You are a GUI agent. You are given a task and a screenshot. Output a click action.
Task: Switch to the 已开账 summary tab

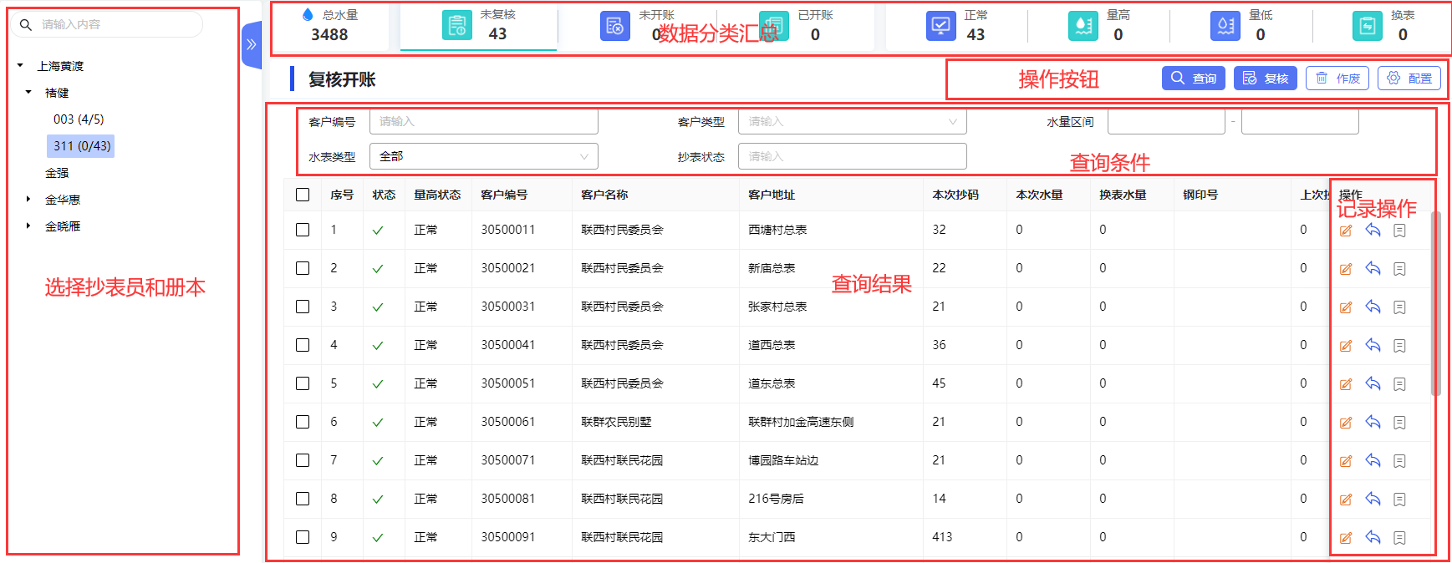(x=796, y=26)
